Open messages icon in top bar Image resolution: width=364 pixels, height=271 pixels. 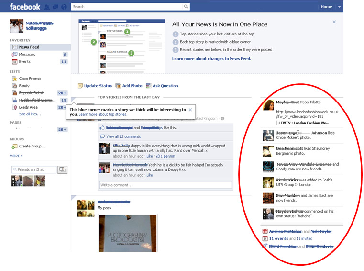pos(55,7)
